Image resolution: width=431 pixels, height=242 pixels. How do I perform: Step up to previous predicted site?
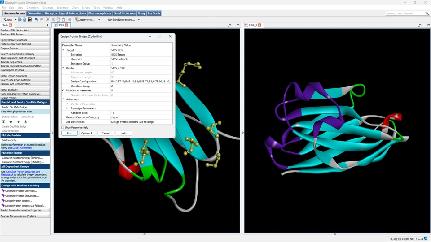[x=11, y=122]
